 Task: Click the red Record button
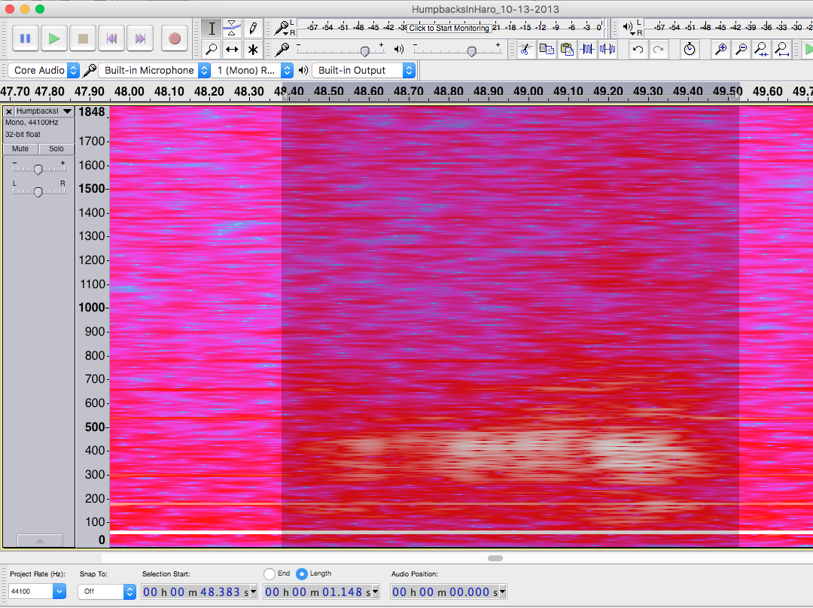175,38
